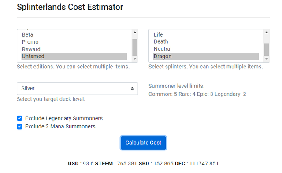Click the editions list scrollbar thumb
Screen dimensions: 282x173
135,47
